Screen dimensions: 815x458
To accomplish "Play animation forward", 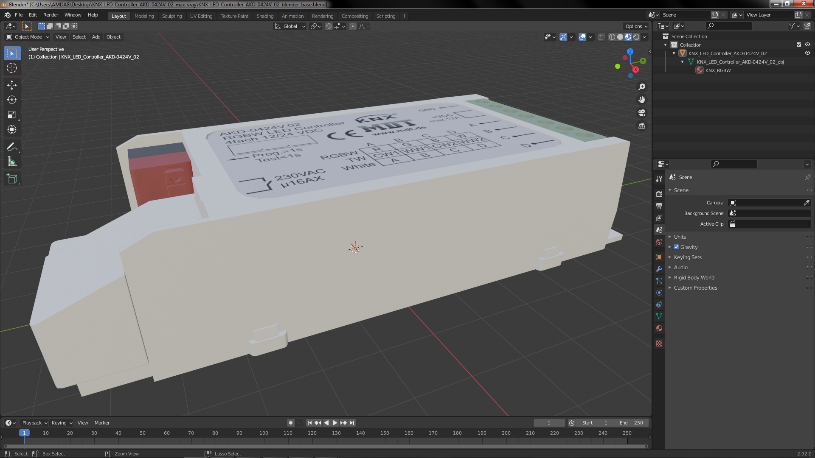I will point(335,423).
